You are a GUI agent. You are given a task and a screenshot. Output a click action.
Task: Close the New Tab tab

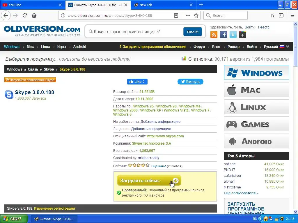click(x=191, y=5)
